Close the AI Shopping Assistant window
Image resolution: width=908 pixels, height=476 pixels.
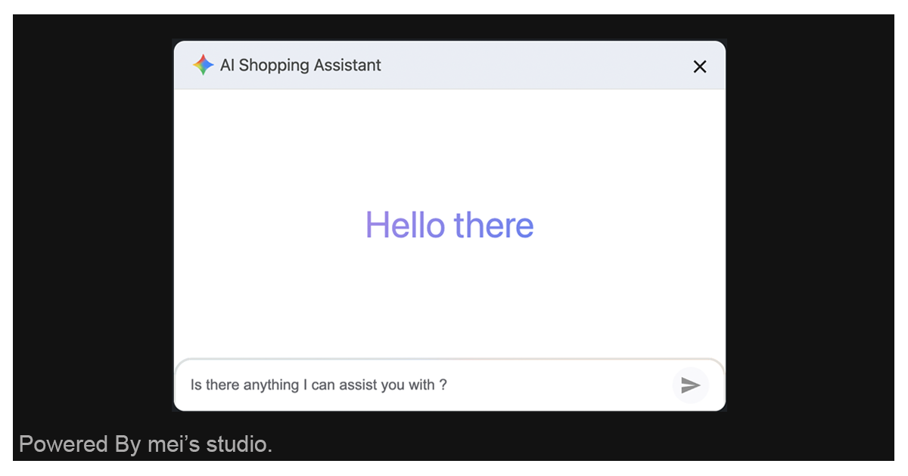(x=699, y=66)
